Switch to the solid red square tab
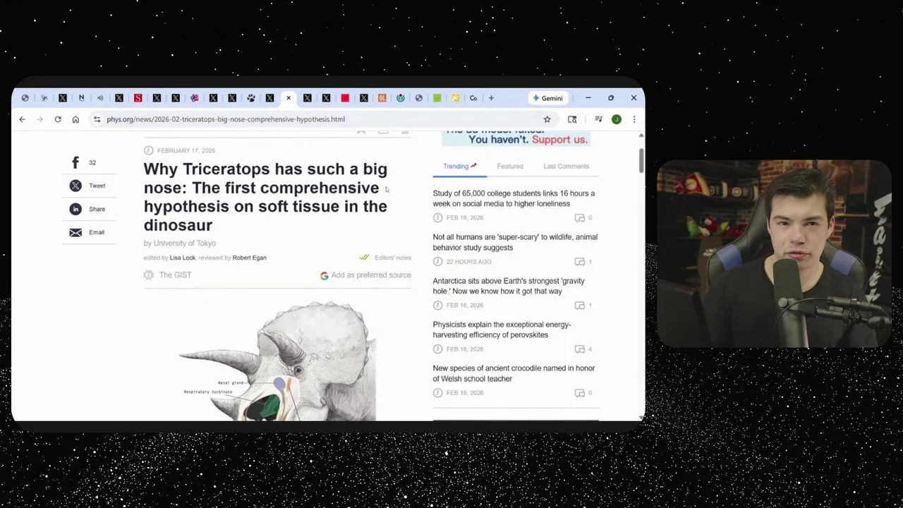The width and height of the screenshot is (903, 508). tap(345, 98)
